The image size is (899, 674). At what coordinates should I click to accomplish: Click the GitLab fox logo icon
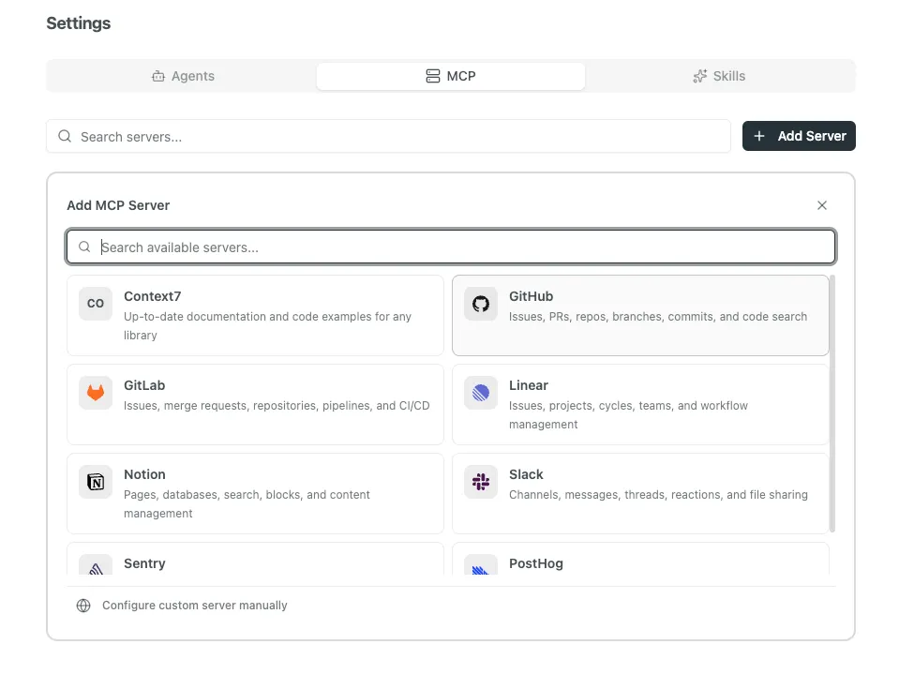tap(96, 393)
